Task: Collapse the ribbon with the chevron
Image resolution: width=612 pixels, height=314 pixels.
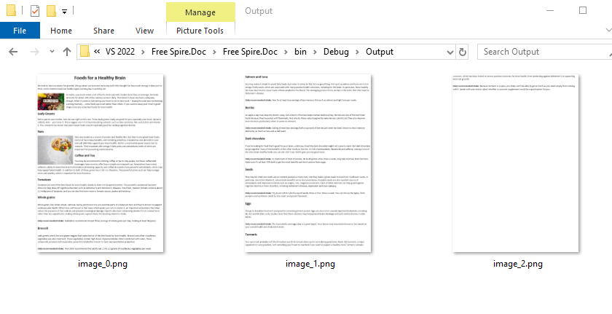Action: point(608,30)
